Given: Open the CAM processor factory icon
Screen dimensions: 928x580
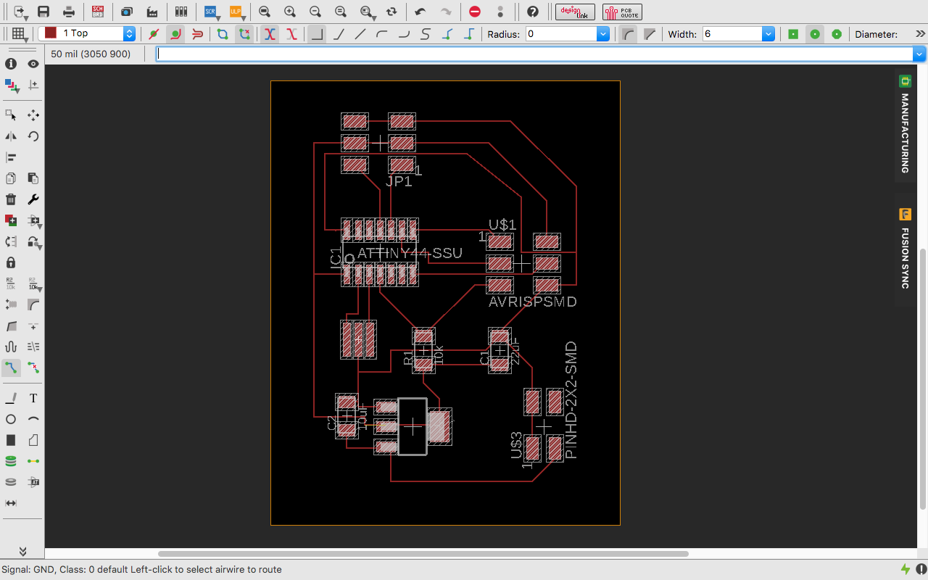Looking at the screenshot, I should (x=152, y=12).
